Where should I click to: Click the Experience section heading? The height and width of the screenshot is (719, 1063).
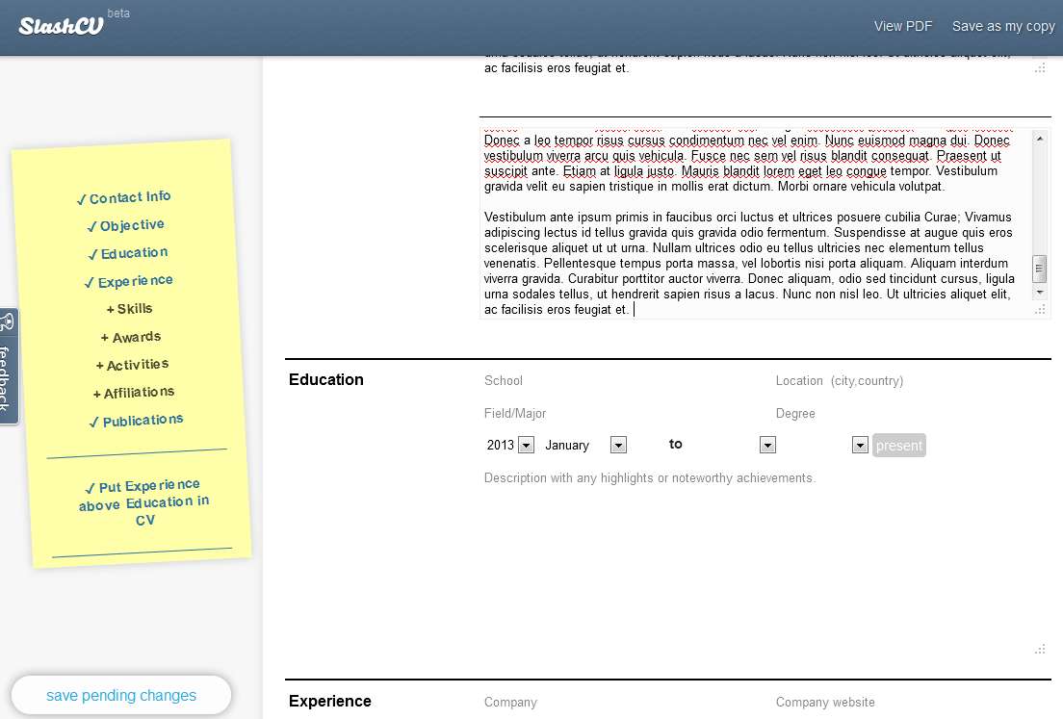pyautogui.click(x=330, y=702)
